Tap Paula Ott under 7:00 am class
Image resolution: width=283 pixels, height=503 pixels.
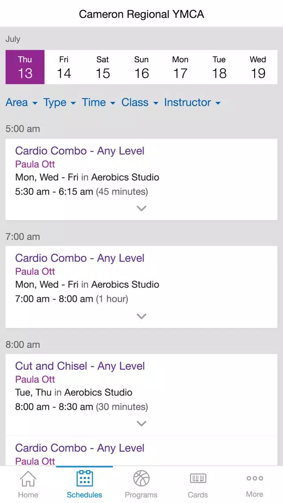(x=35, y=271)
